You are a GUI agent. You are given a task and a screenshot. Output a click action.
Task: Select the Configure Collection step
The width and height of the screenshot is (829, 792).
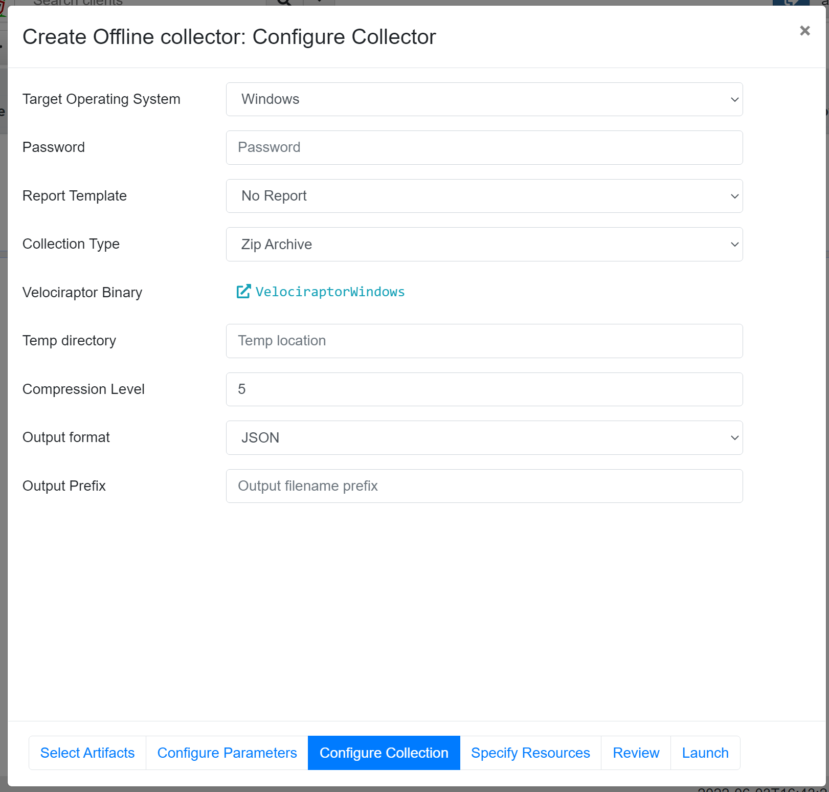[384, 753]
